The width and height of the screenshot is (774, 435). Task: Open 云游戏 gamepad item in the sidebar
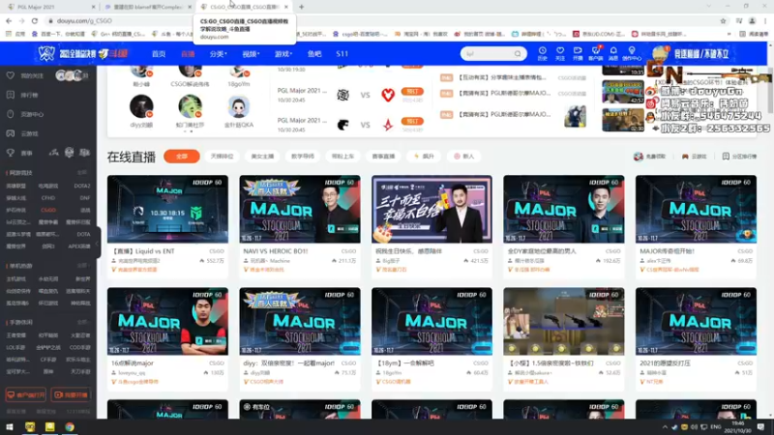22,133
